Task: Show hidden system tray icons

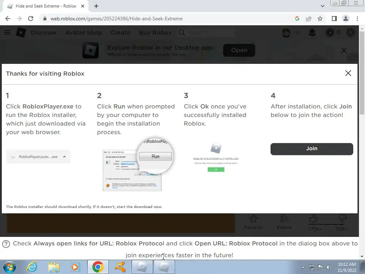Action: coord(303,267)
